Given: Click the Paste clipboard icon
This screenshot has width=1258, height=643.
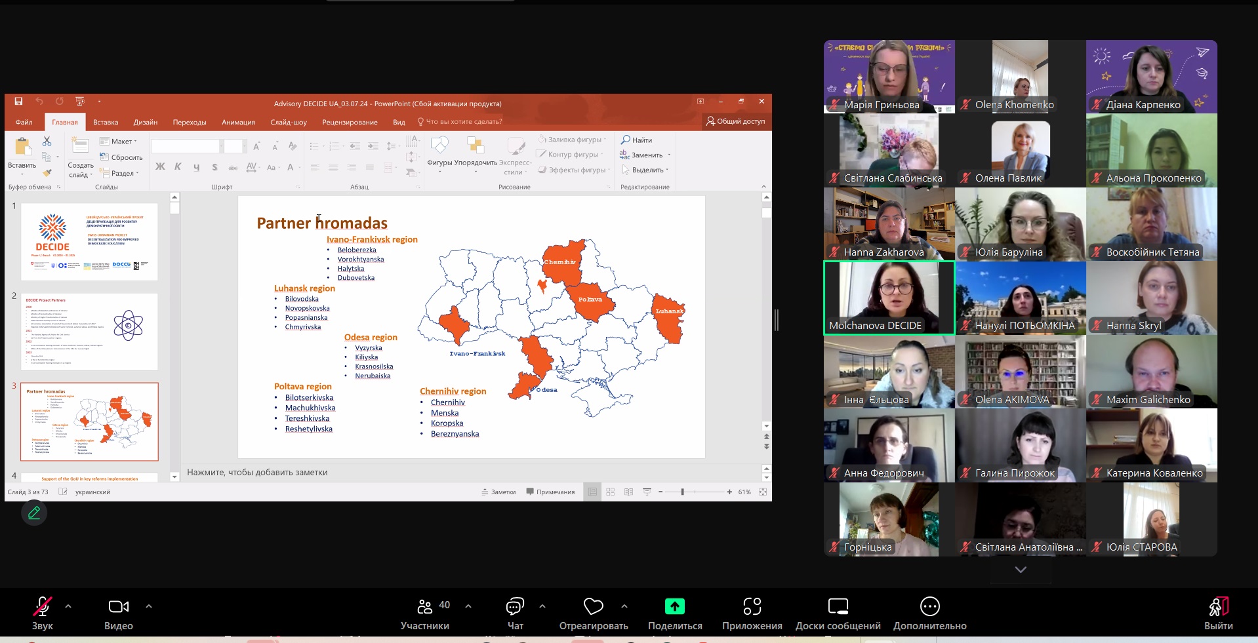Looking at the screenshot, I should (x=22, y=147).
